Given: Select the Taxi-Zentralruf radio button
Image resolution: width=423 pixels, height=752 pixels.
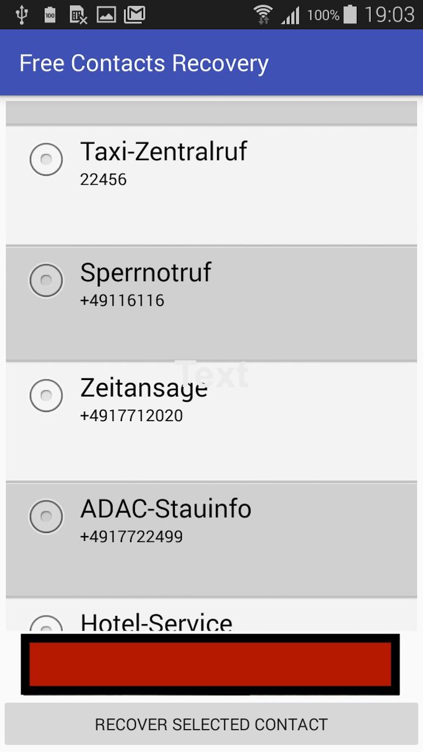Looking at the screenshot, I should (x=46, y=159).
